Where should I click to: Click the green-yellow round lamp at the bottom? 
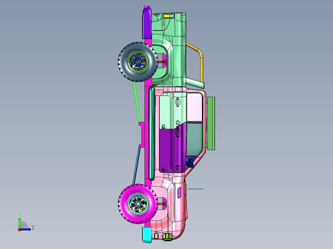click(x=167, y=236)
